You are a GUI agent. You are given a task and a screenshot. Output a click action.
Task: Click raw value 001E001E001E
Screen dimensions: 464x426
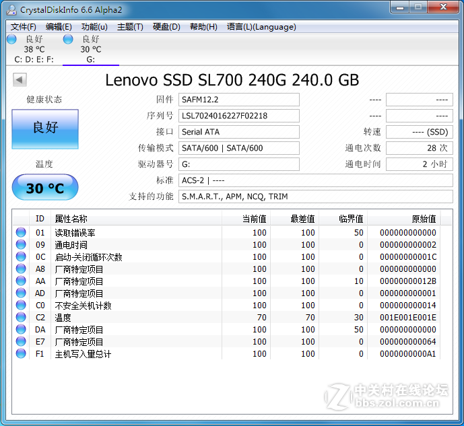click(408, 318)
